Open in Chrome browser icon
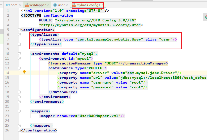The height and width of the screenshot is (140, 207). pyautogui.click(x=206, y=17)
